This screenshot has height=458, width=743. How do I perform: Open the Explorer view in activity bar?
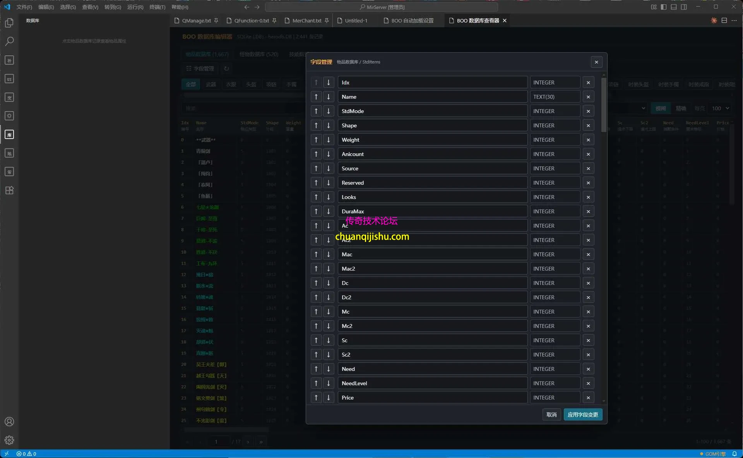[x=9, y=23]
